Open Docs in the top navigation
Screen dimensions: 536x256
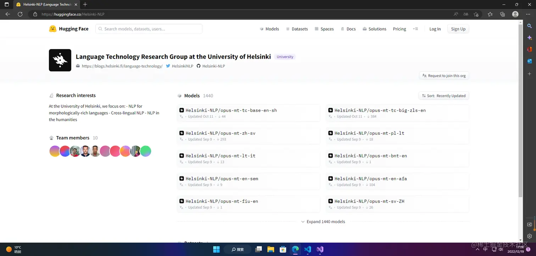click(x=348, y=29)
